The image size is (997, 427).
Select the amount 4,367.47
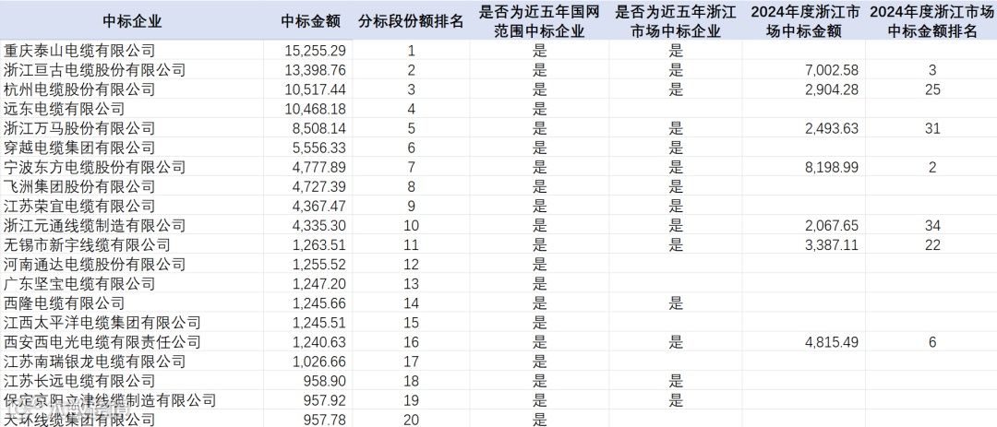[319, 207]
